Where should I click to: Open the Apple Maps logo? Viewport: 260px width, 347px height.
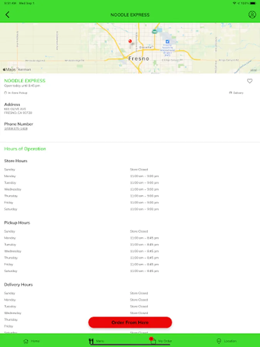(x=9, y=69)
